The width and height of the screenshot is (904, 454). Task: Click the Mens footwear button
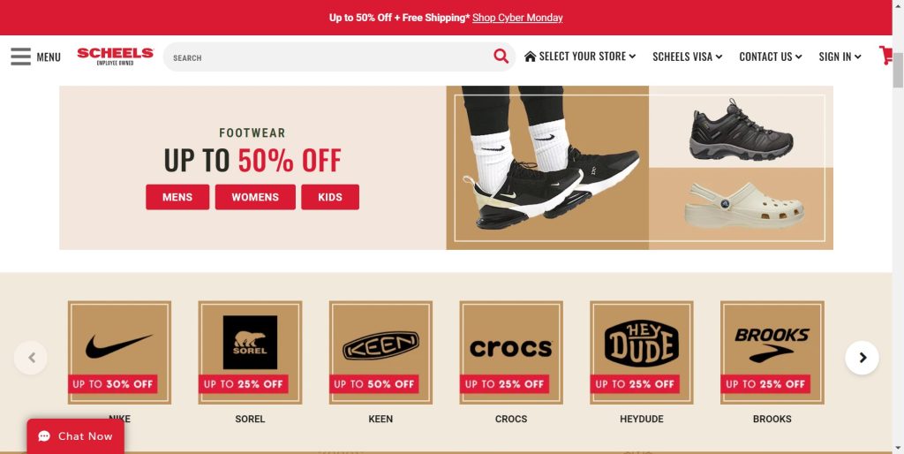click(x=177, y=197)
